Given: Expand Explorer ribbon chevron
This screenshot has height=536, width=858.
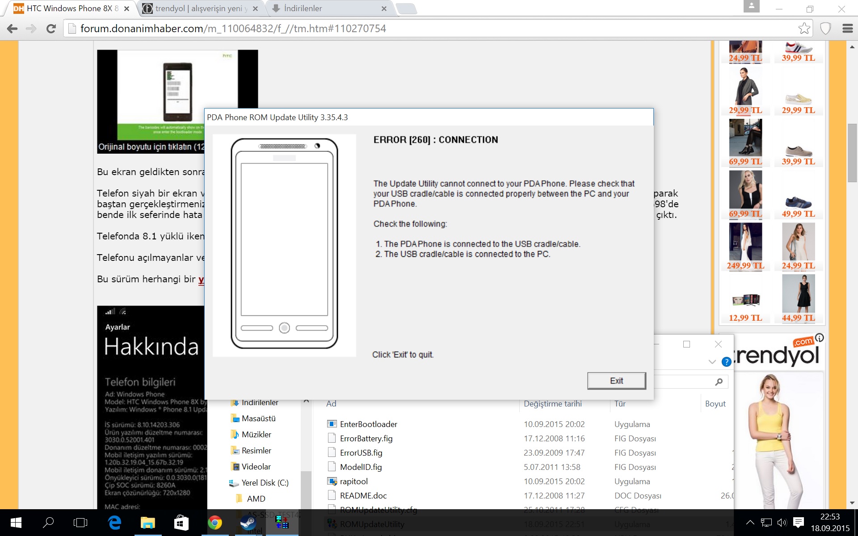Looking at the screenshot, I should coord(712,362).
